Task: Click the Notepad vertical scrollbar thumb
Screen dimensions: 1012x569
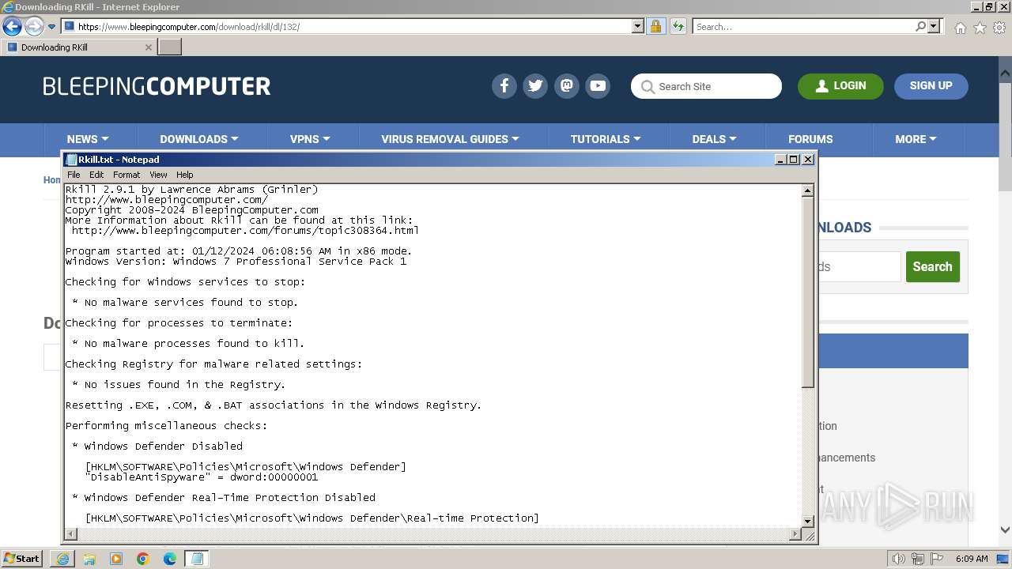Action: [808, 292]
